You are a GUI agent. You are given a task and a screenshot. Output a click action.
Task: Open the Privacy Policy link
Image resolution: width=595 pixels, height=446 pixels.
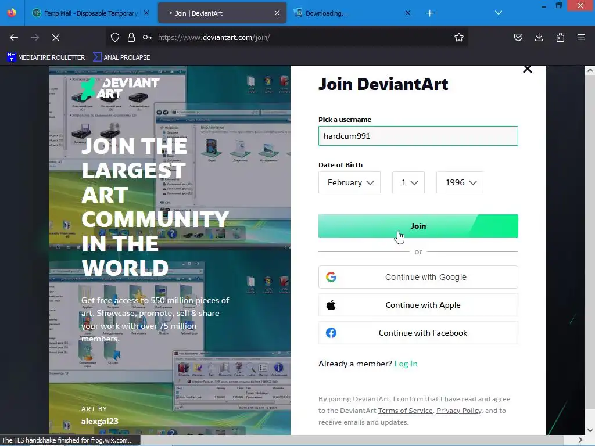pos(459,411)
